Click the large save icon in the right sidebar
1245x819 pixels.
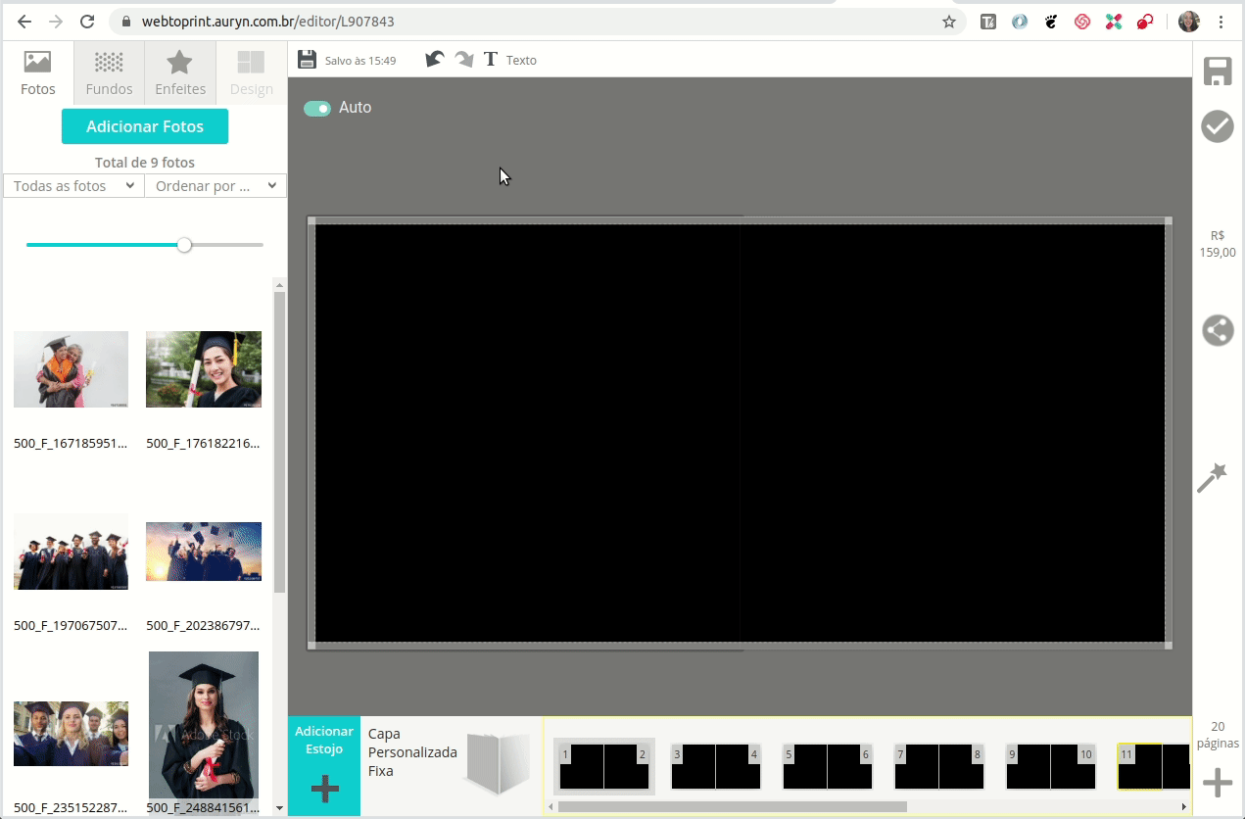pyautogui.click(x=1218, y=72)
